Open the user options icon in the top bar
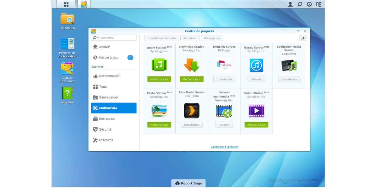This screenshot has width=377, height=188. (x=290, y=4)
